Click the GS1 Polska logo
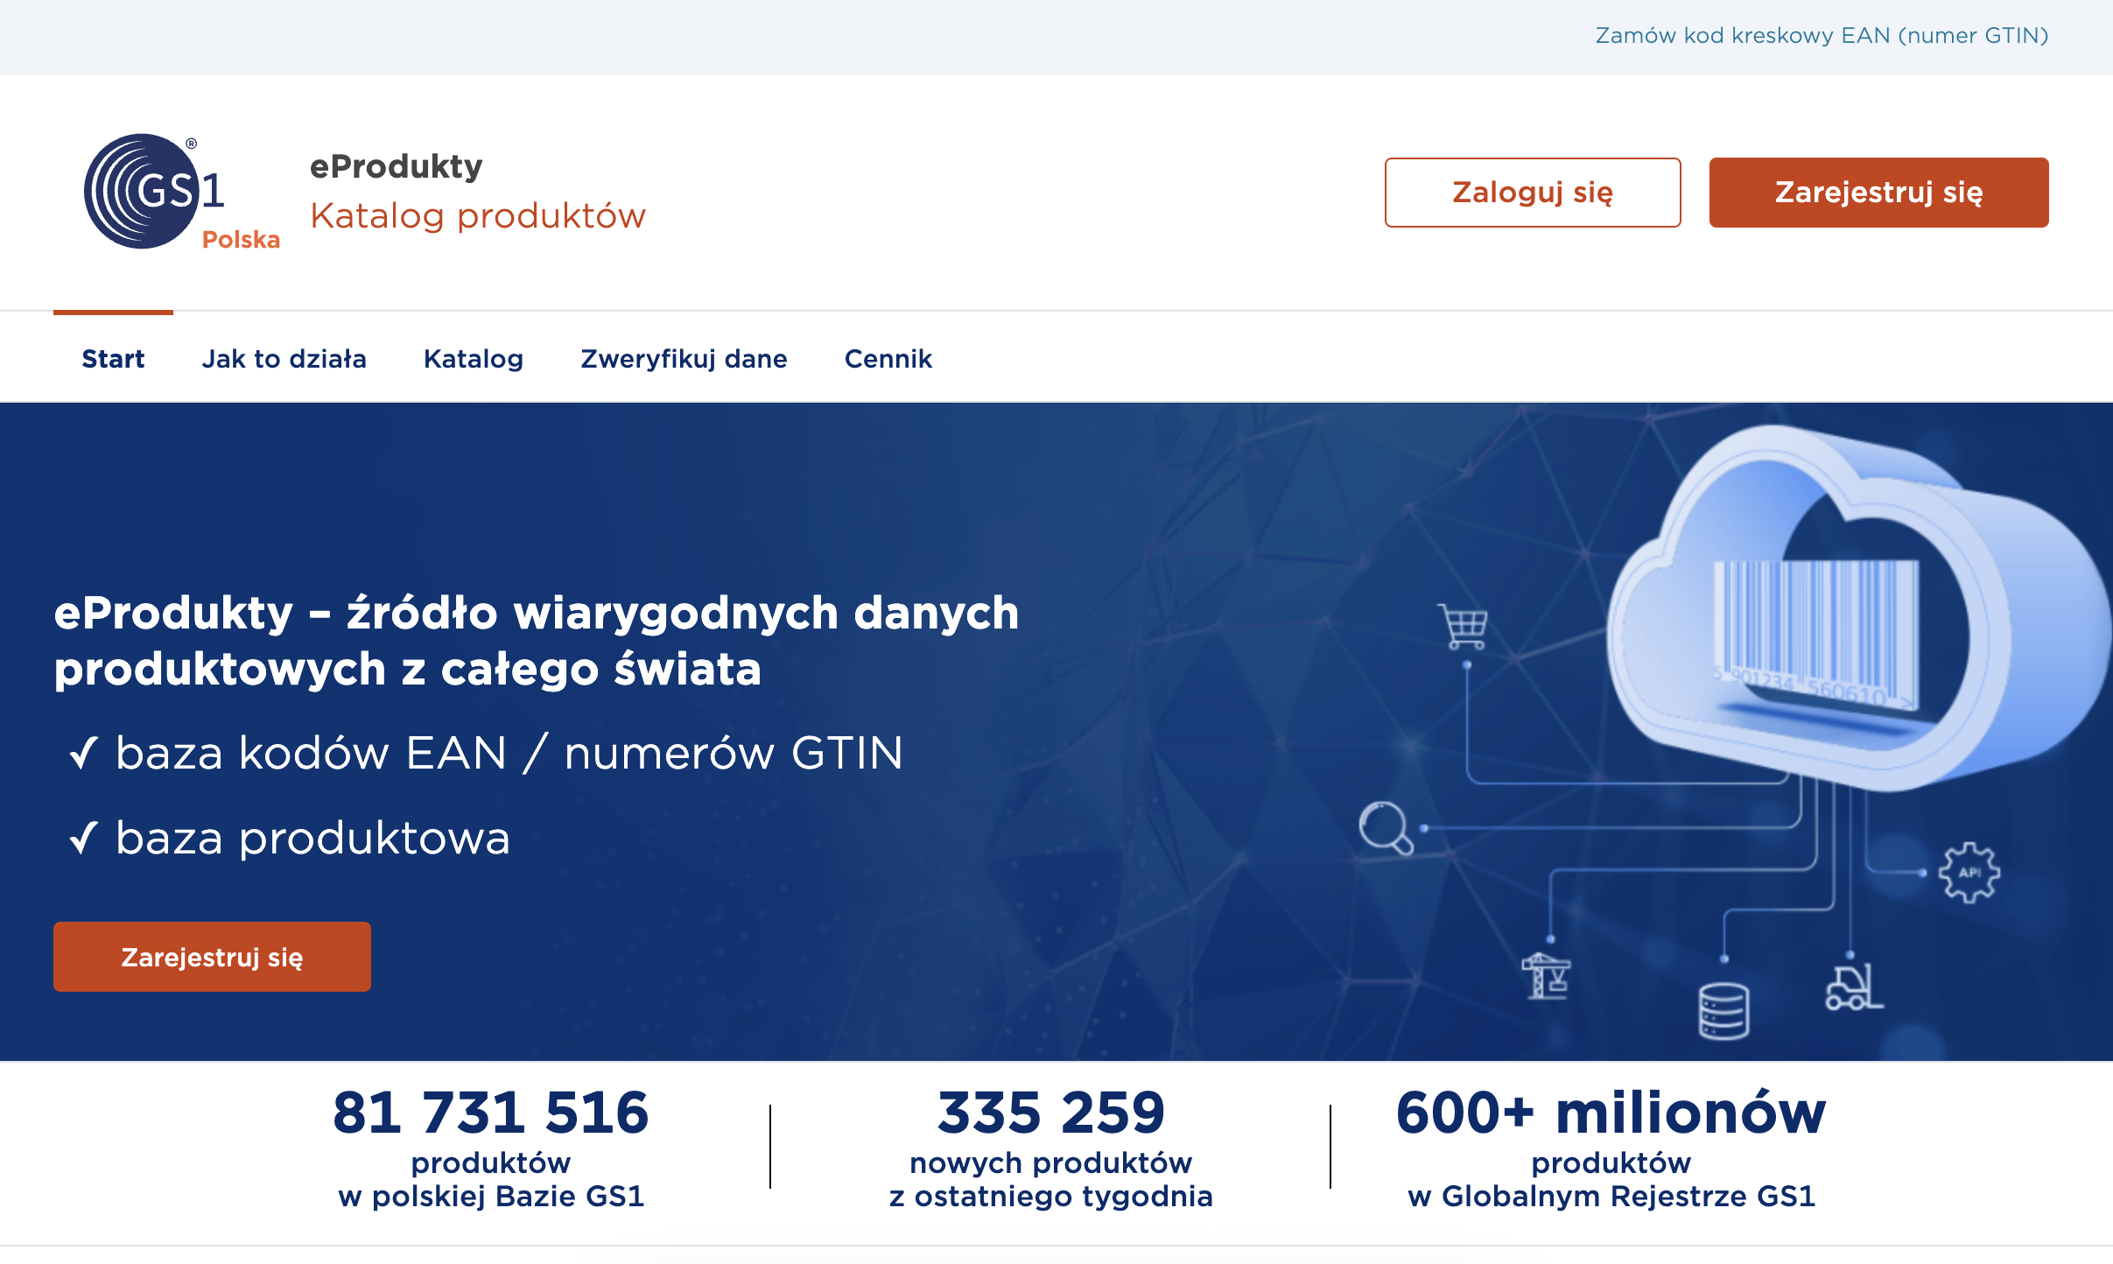Viewport: 2113px width, 1264px height. coord(181,192)
